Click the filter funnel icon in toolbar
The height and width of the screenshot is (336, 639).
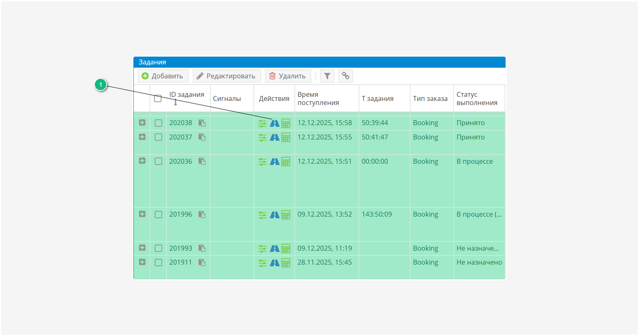(327, 76)
